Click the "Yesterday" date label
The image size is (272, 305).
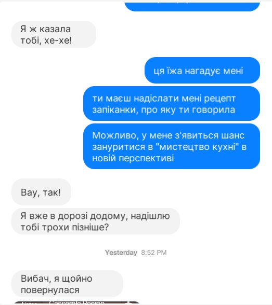point(121,253)
